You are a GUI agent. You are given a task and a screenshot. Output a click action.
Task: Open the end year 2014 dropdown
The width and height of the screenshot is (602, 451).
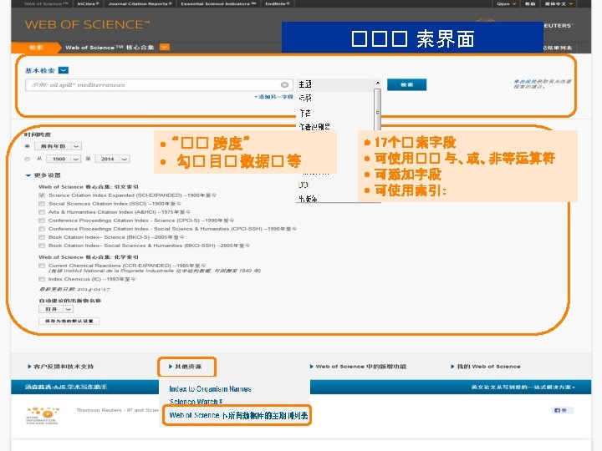click(113, 159)
